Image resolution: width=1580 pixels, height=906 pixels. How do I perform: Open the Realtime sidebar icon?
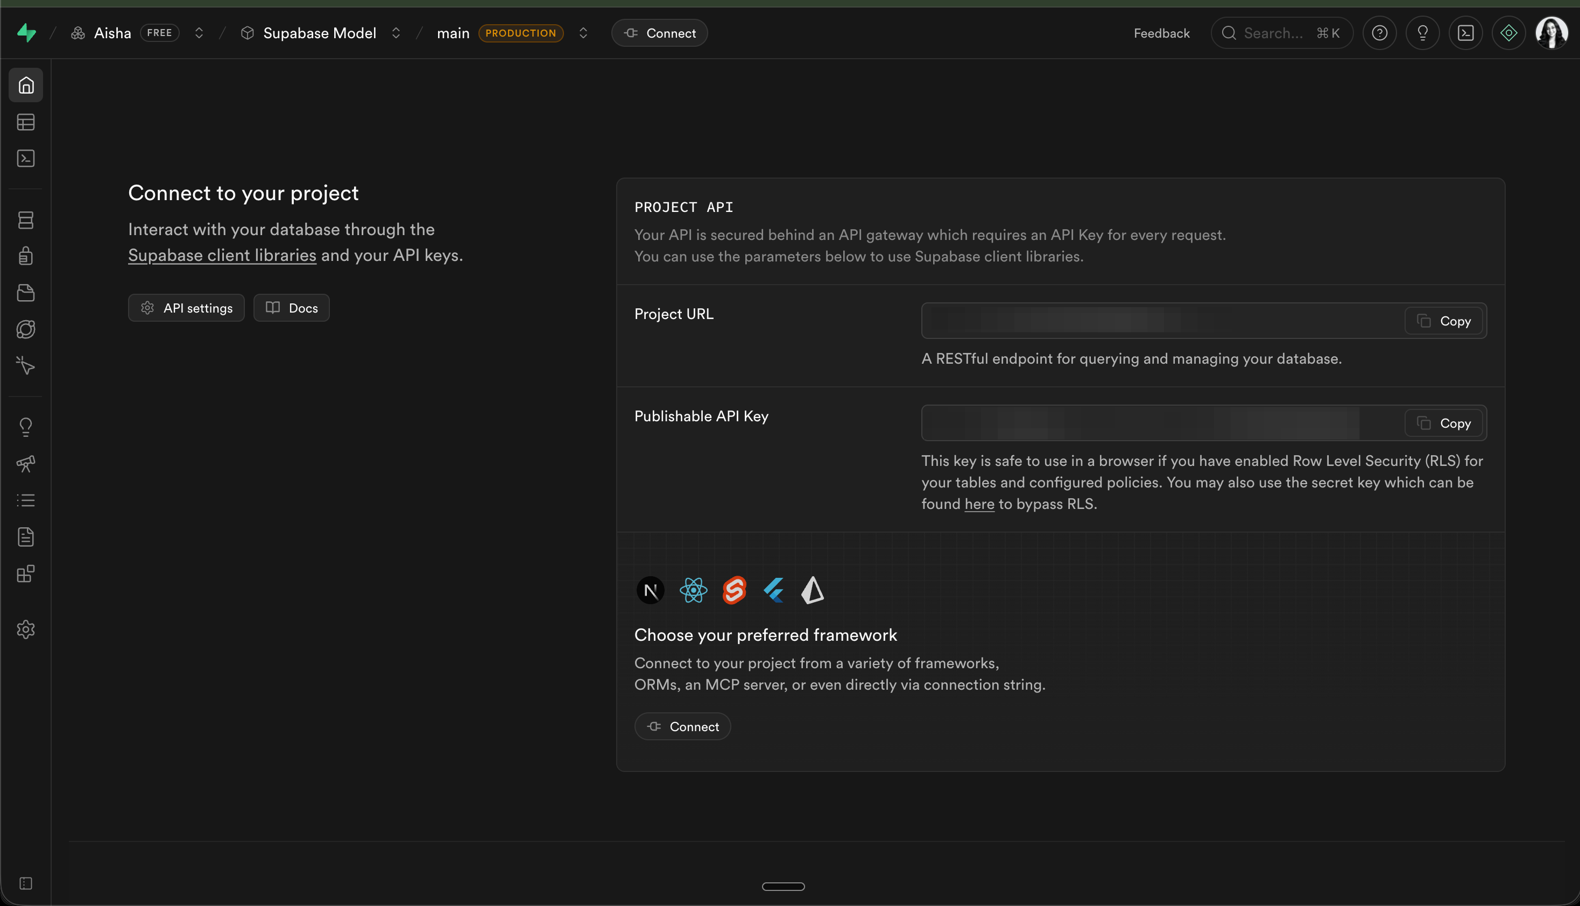coord(25,365)
